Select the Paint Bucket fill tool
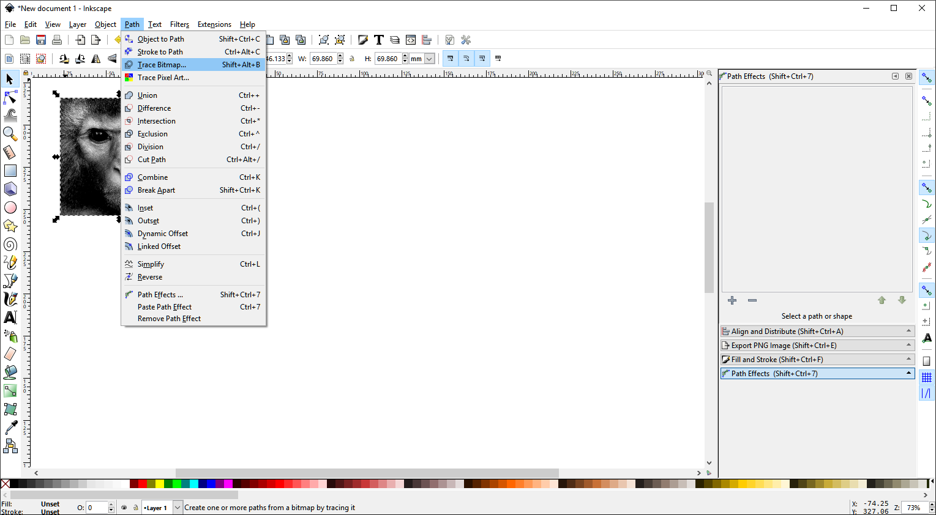 (10, 372)
